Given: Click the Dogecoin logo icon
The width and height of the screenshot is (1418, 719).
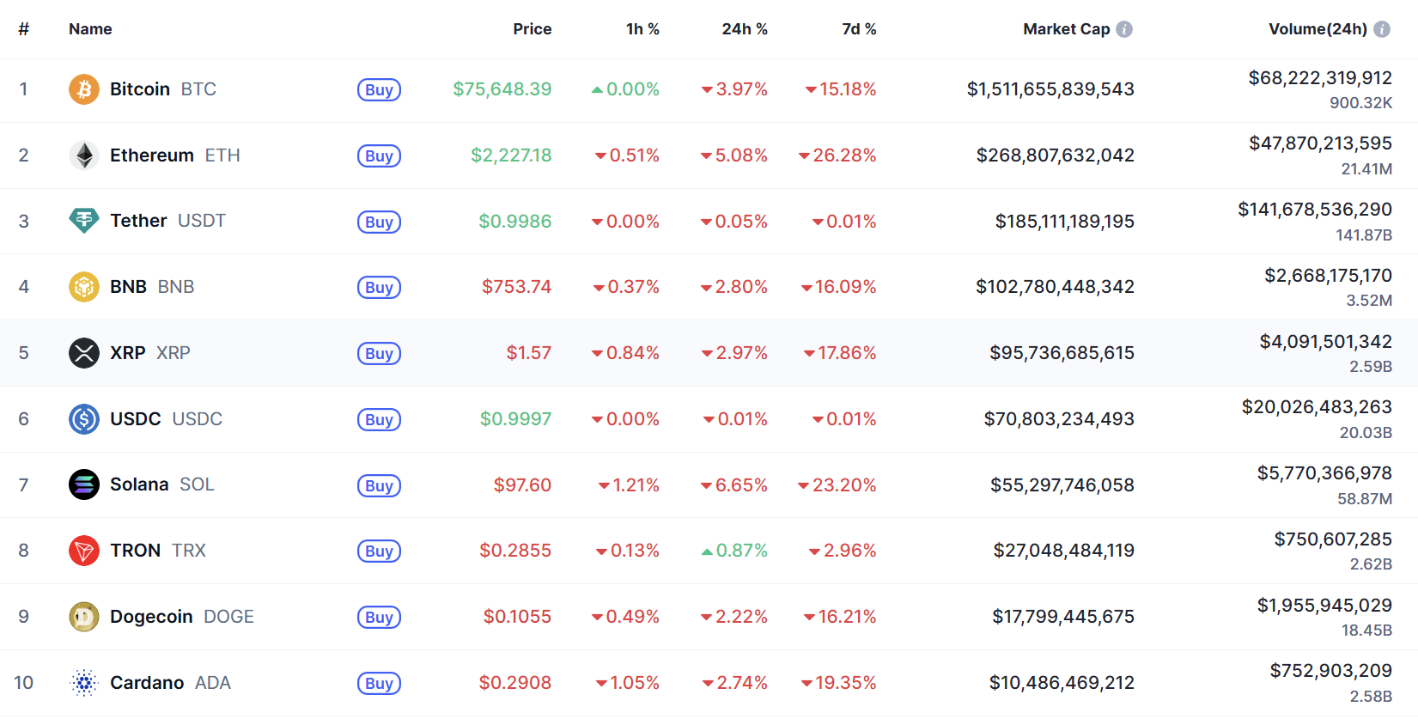Looking at the screenshot, I should tap(84, 617).
